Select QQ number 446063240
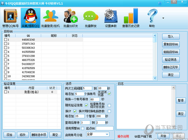188x140 pixels. pos(28,40)
